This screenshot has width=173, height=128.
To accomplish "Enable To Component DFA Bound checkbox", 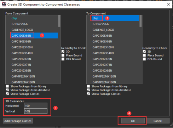I will pyautogui.click(x=144, y=59).
